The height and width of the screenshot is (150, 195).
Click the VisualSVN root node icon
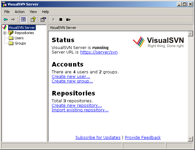click(5, 27)
